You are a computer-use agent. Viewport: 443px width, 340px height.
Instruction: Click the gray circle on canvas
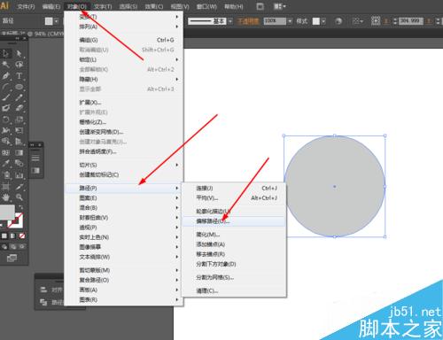pyautogui.click(x=334, y=186)
